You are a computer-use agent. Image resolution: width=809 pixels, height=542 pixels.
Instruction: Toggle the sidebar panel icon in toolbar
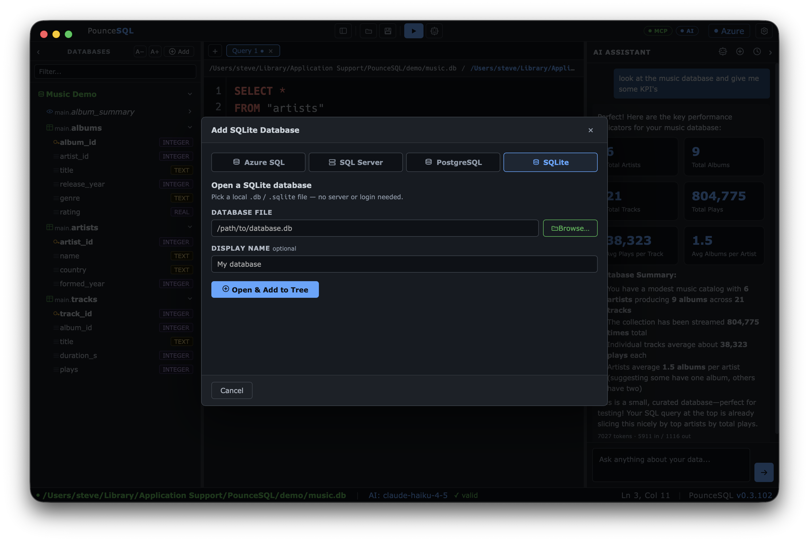343,31
